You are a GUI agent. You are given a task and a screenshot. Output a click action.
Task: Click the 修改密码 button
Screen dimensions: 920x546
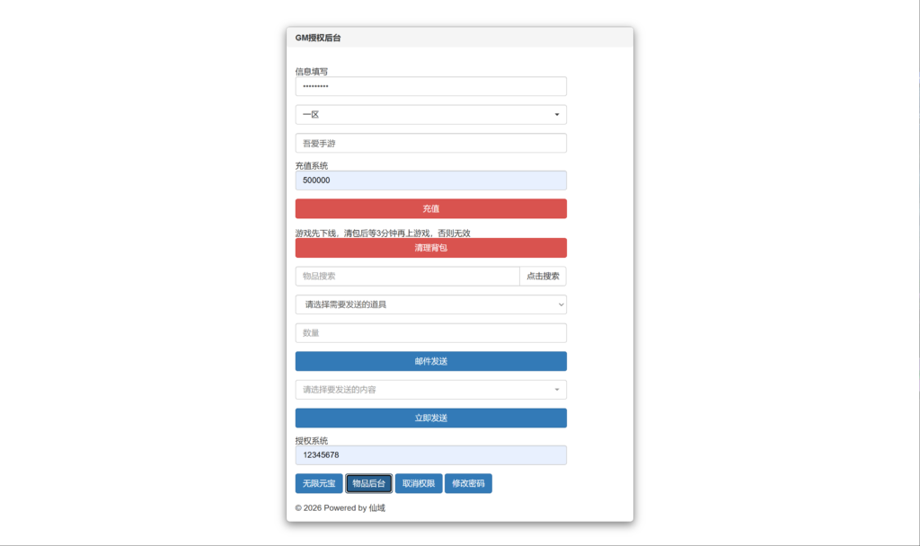click(468, 484)
